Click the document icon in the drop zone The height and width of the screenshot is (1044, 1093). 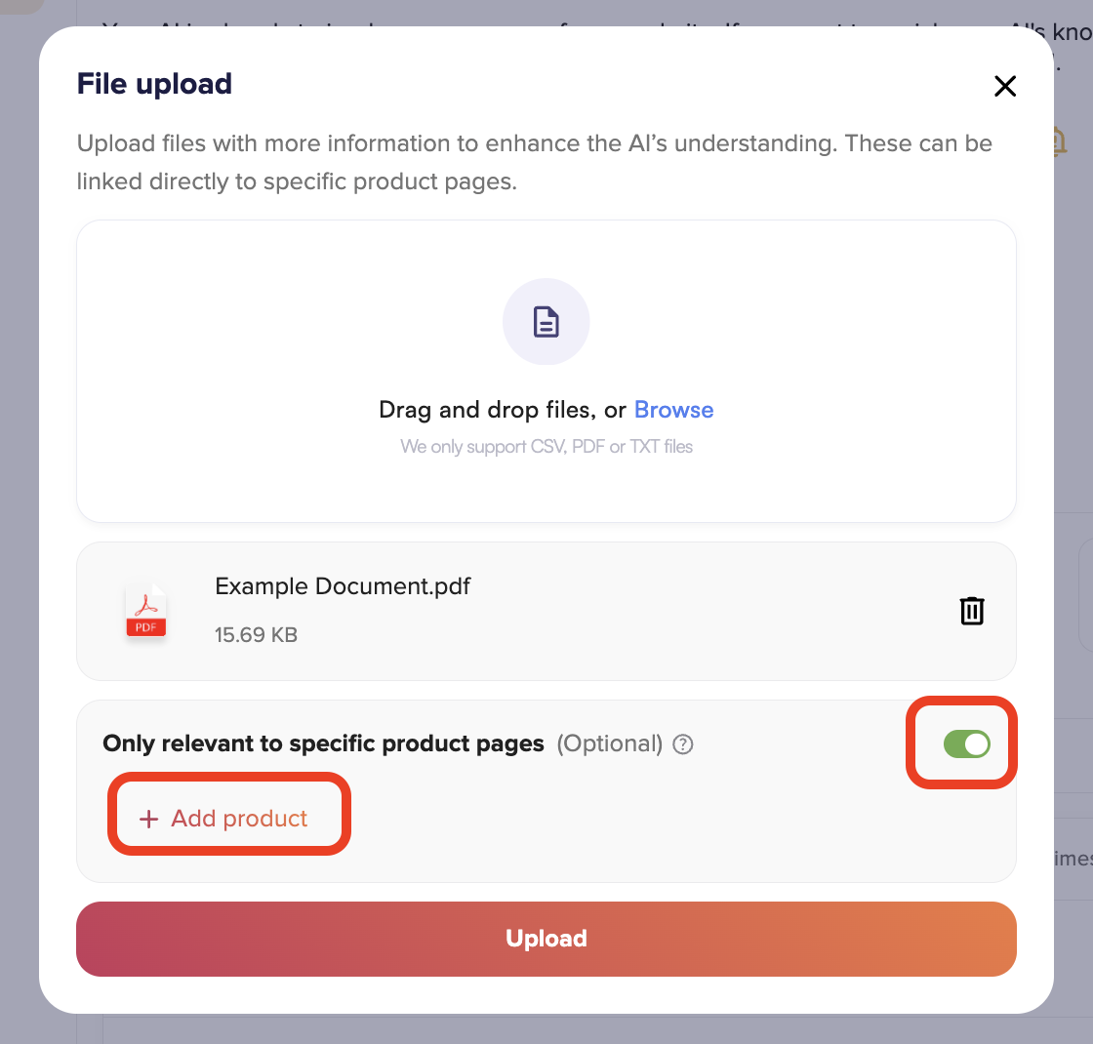[546, 322]
